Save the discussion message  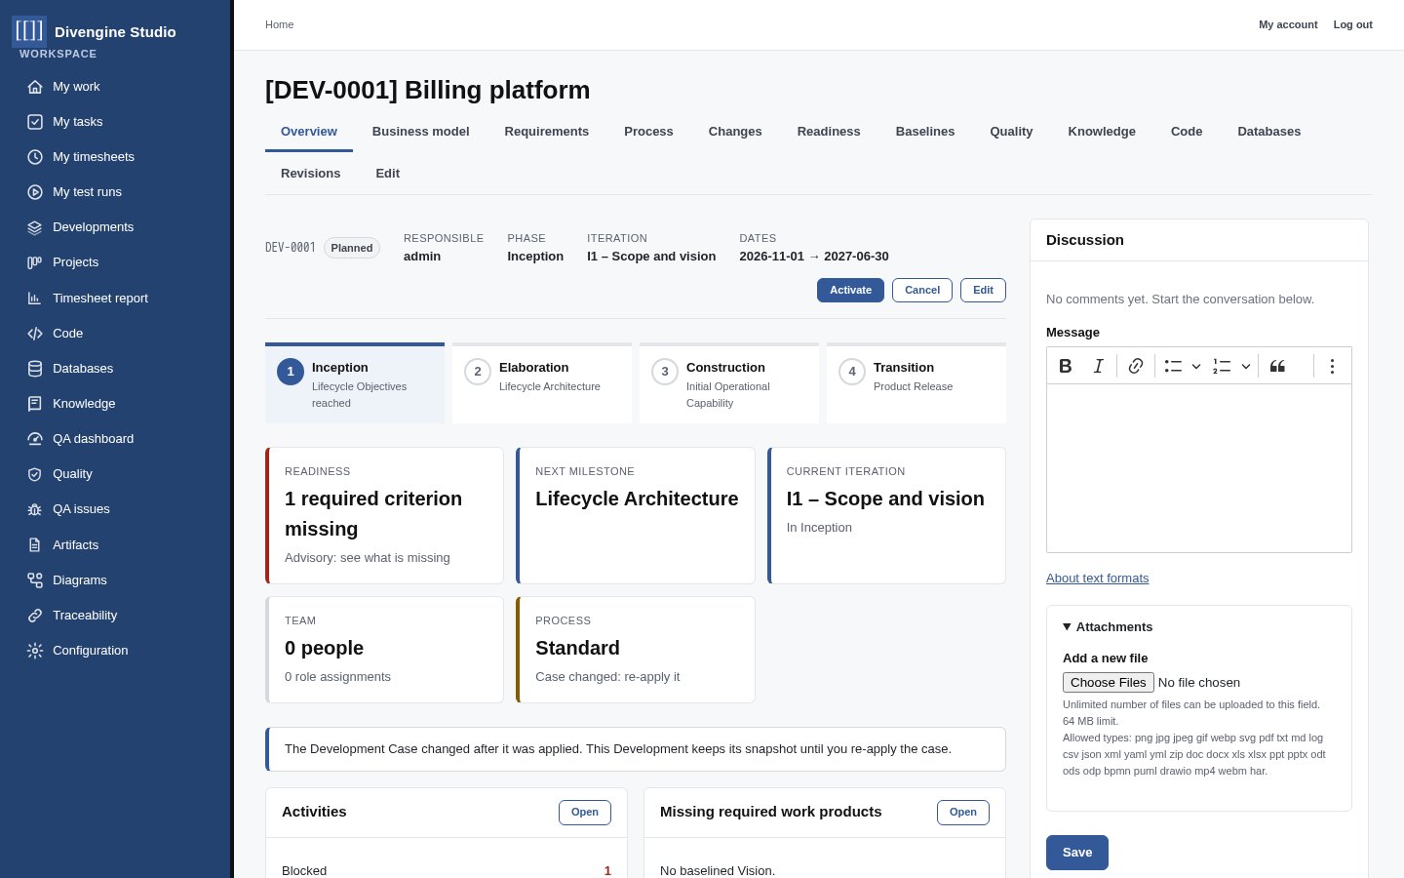pos(1077,853)
